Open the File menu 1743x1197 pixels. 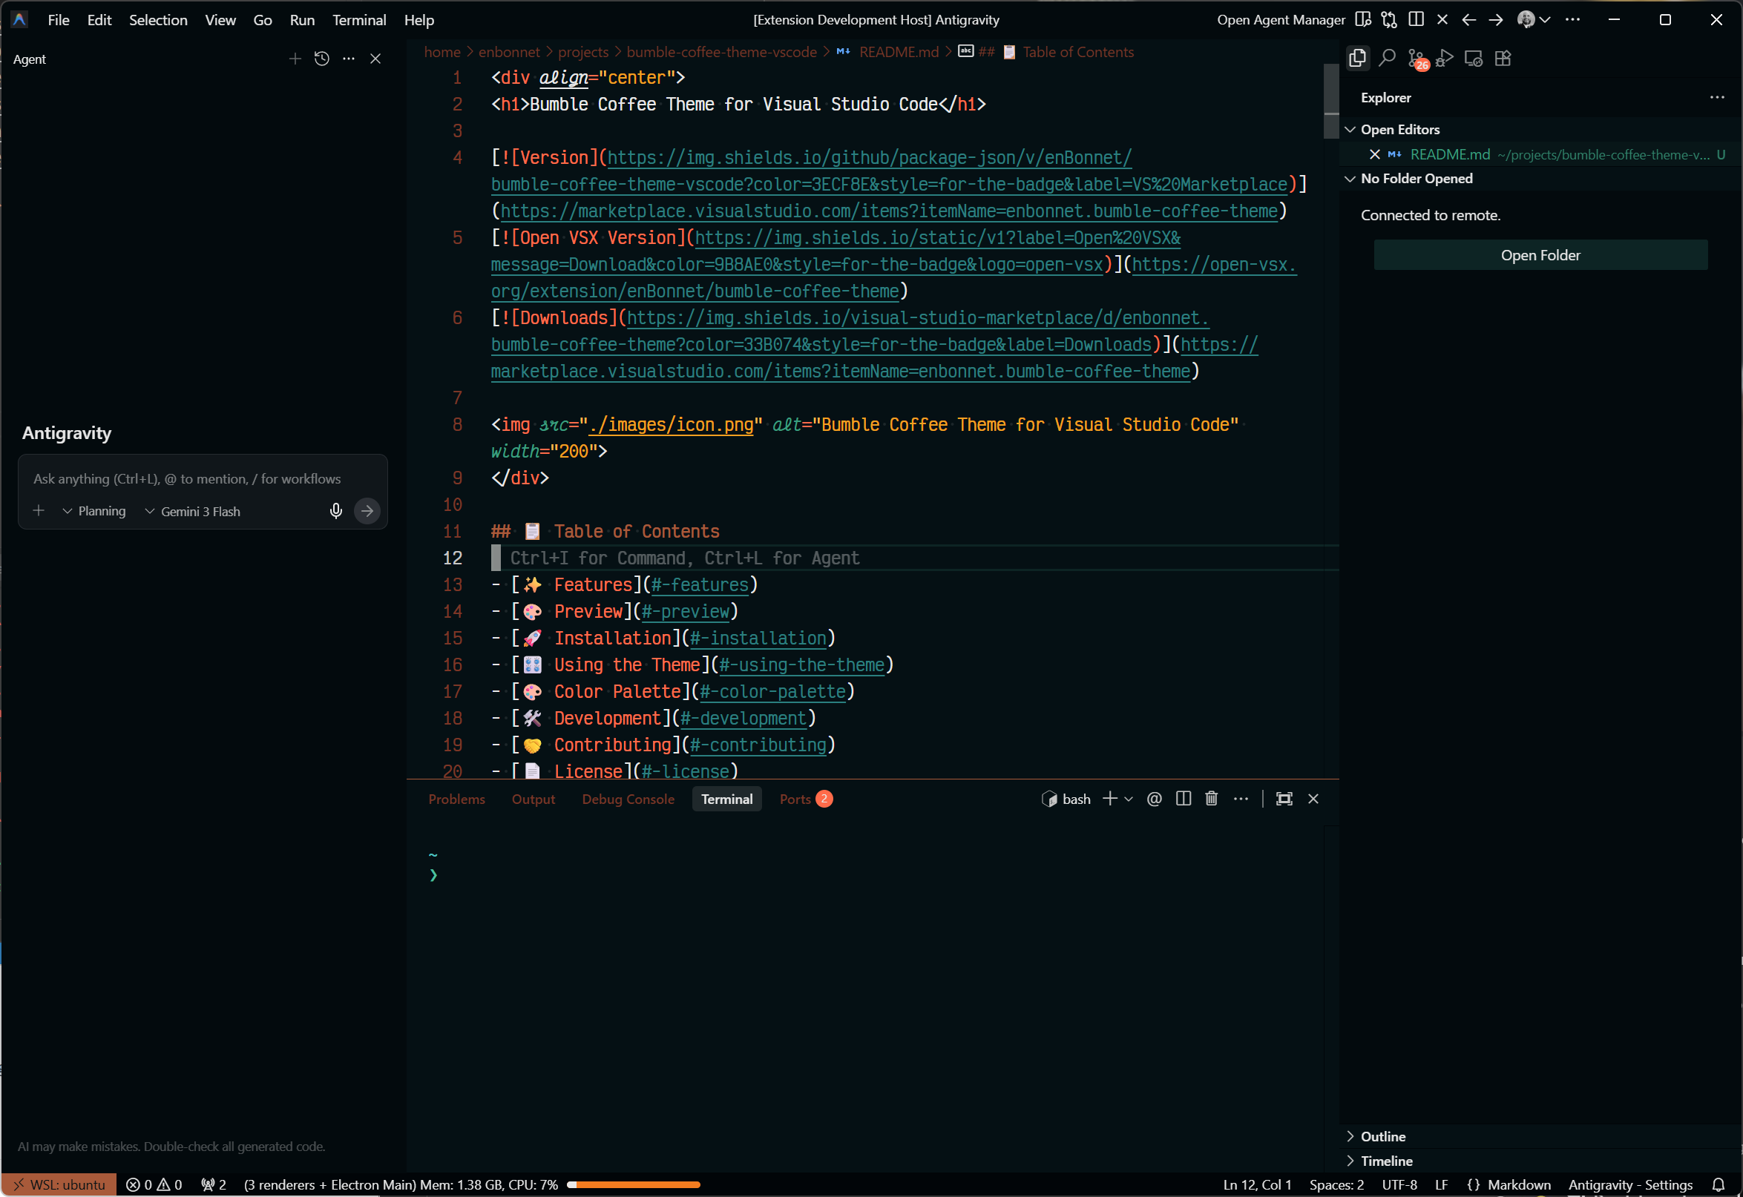(x=59, y=19)
